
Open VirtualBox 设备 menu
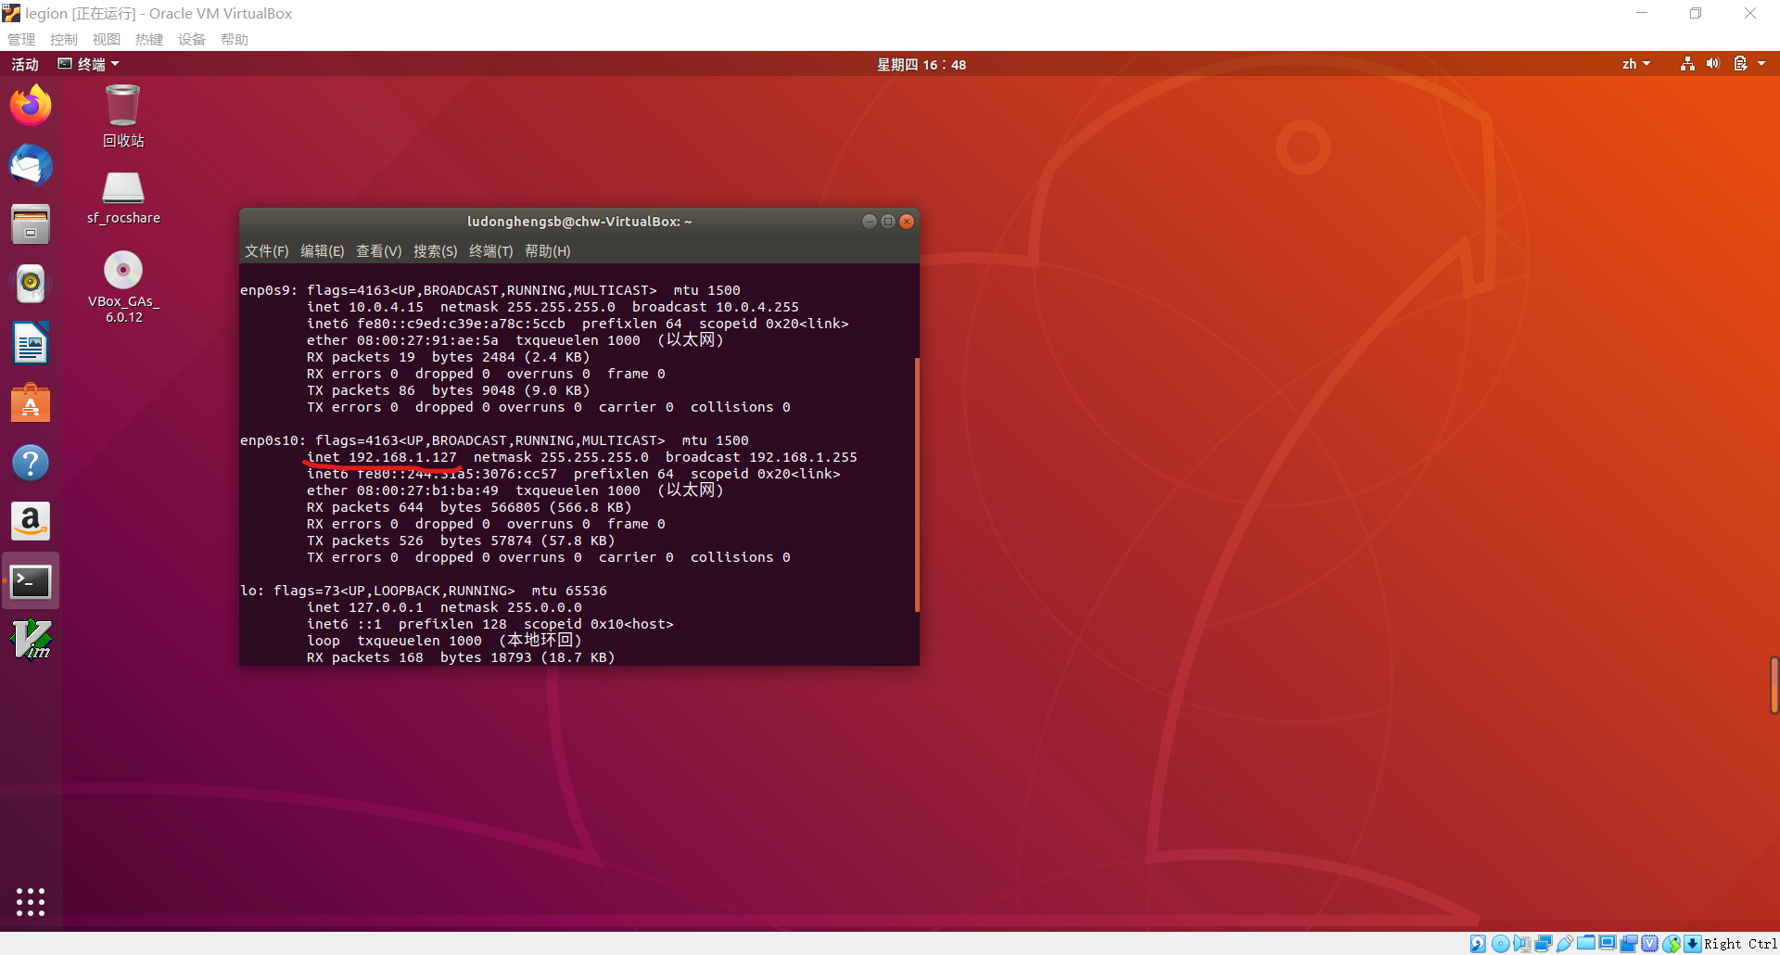(x=192, y=39)
